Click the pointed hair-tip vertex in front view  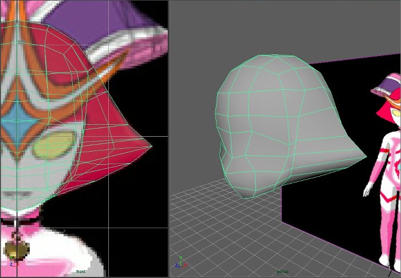coord(152,146)
